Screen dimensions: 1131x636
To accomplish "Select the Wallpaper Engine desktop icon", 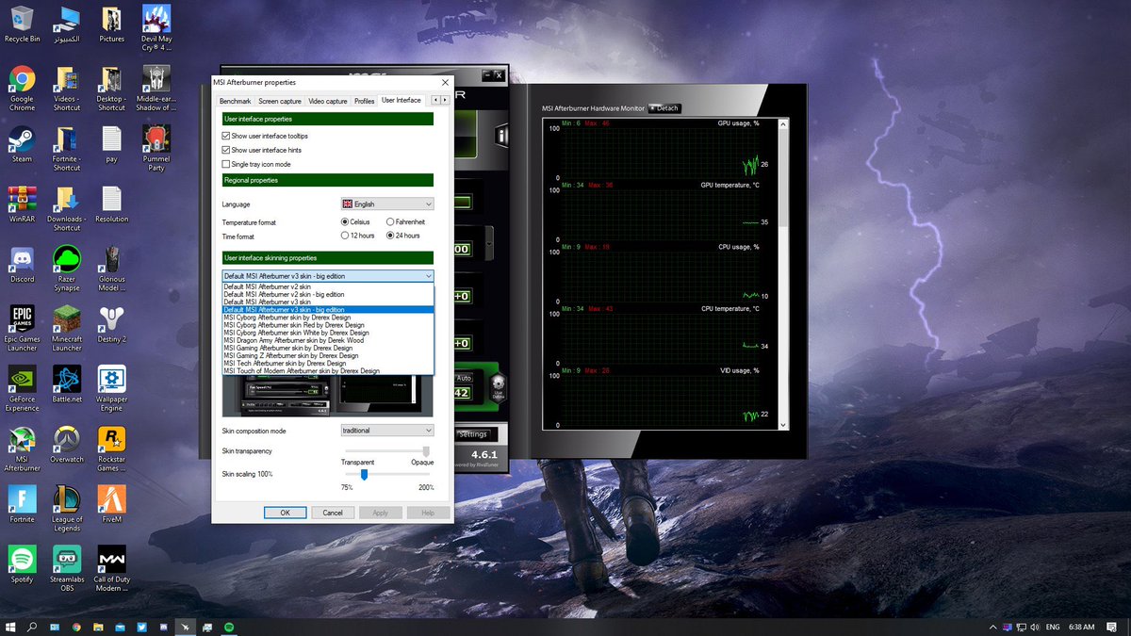I will 111,387.
